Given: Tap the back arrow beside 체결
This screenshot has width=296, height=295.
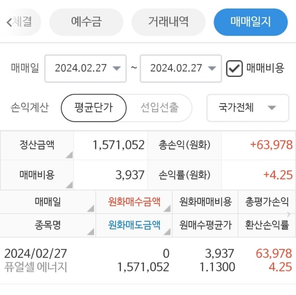Looking at the screenshot, I should pos(9,22).
